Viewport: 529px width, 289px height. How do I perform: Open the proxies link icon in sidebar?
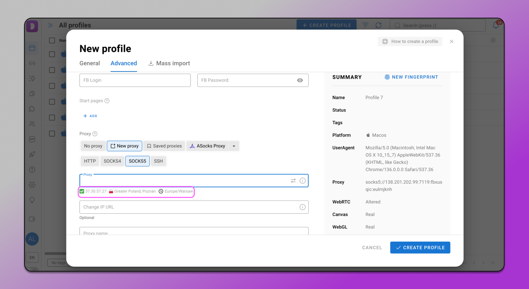[32, 63]
